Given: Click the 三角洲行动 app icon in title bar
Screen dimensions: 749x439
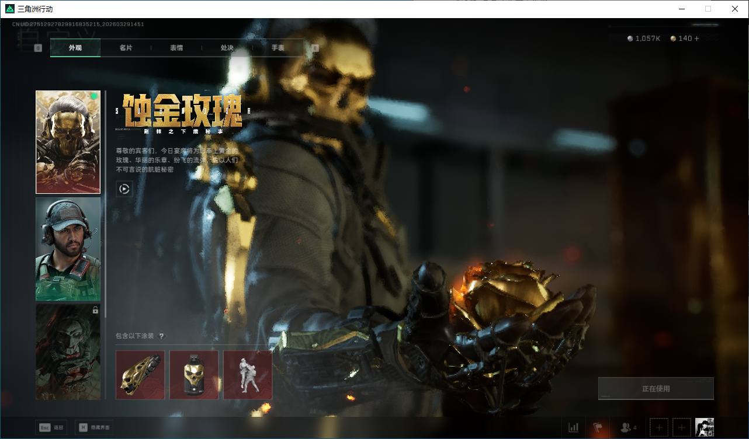Looking at the screenshot, I should (x=9, y=9).
